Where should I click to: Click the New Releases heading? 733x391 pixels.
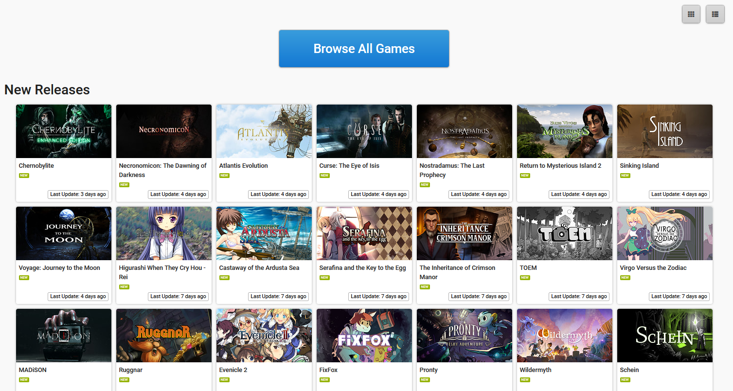tap(47, 90)
